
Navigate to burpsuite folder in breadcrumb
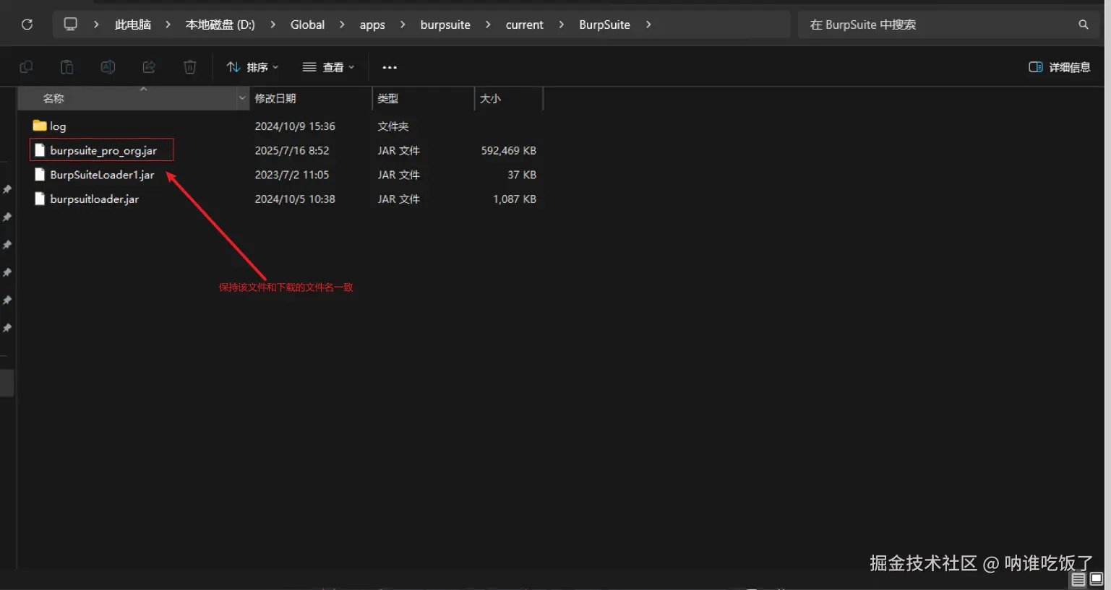(x=445, y=25)
